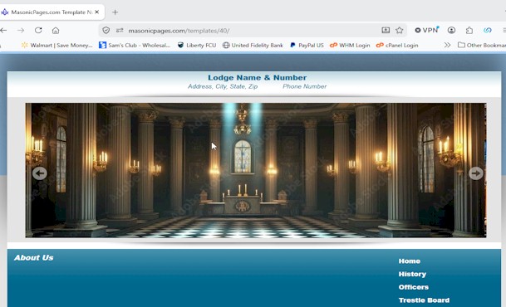The height and width of the screenshot is (307, 506).
Task: Click the site permissions icon in address bar
Action: pyautogui.click(x=120, y=30)
